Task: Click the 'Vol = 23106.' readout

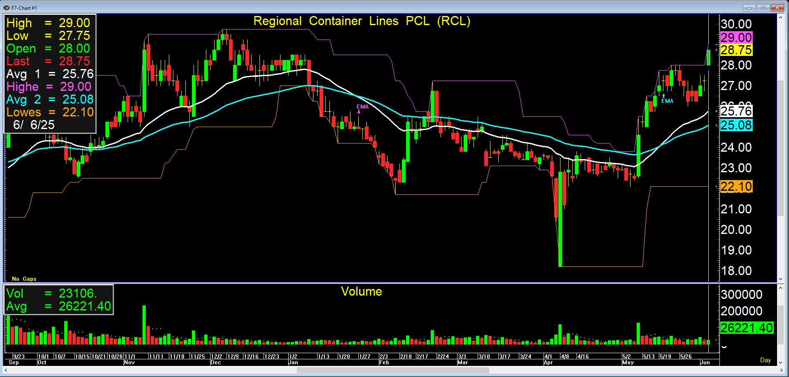Action: [x=51, y=294]
